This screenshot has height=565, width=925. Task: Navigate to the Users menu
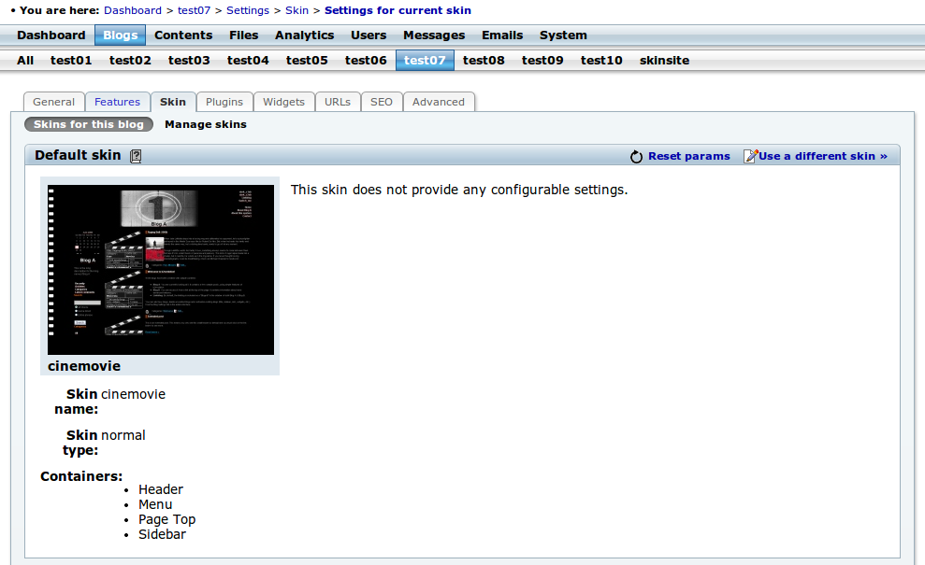point(369,35)
